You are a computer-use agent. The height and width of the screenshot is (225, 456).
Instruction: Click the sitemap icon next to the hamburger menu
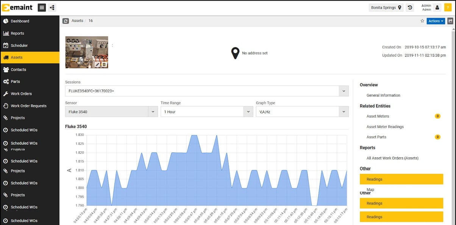pos(52,7)
